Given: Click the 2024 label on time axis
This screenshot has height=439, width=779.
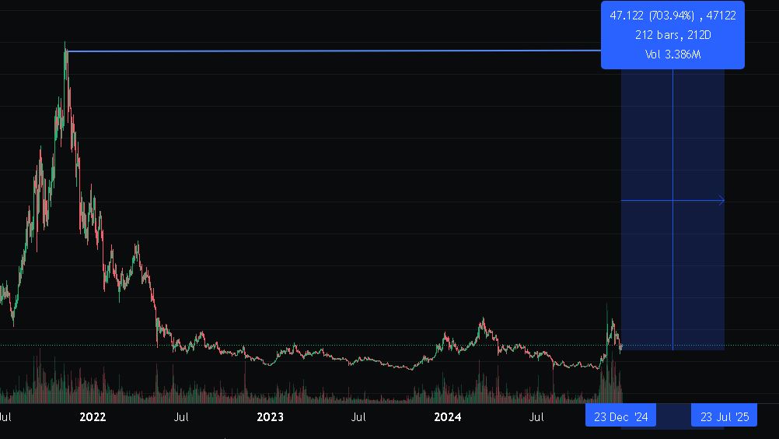Looking at the screenshot, I should tap(447, 416).
